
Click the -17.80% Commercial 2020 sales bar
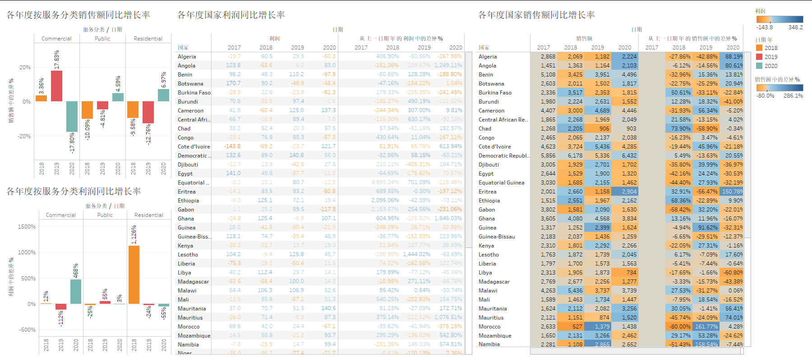click(x=72, y=117)
